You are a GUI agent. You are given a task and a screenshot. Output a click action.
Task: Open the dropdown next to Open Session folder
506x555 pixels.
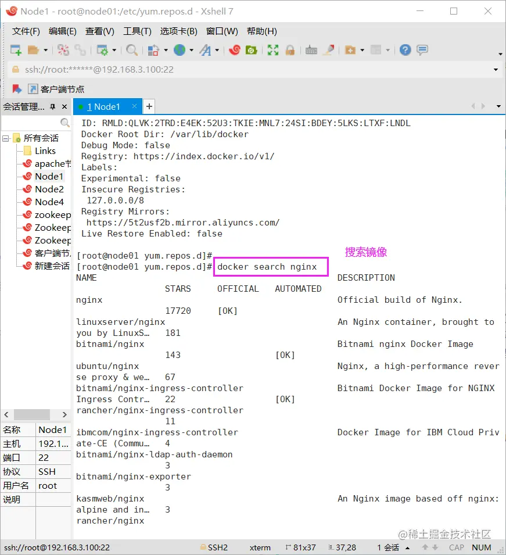click(x=45, y=50)
